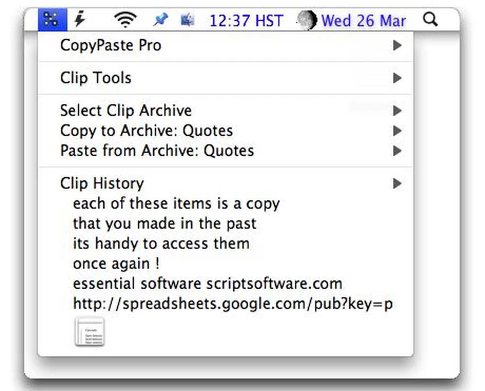
Task: Expand arrow beside Clip History
Action: [x=398, y=183]
